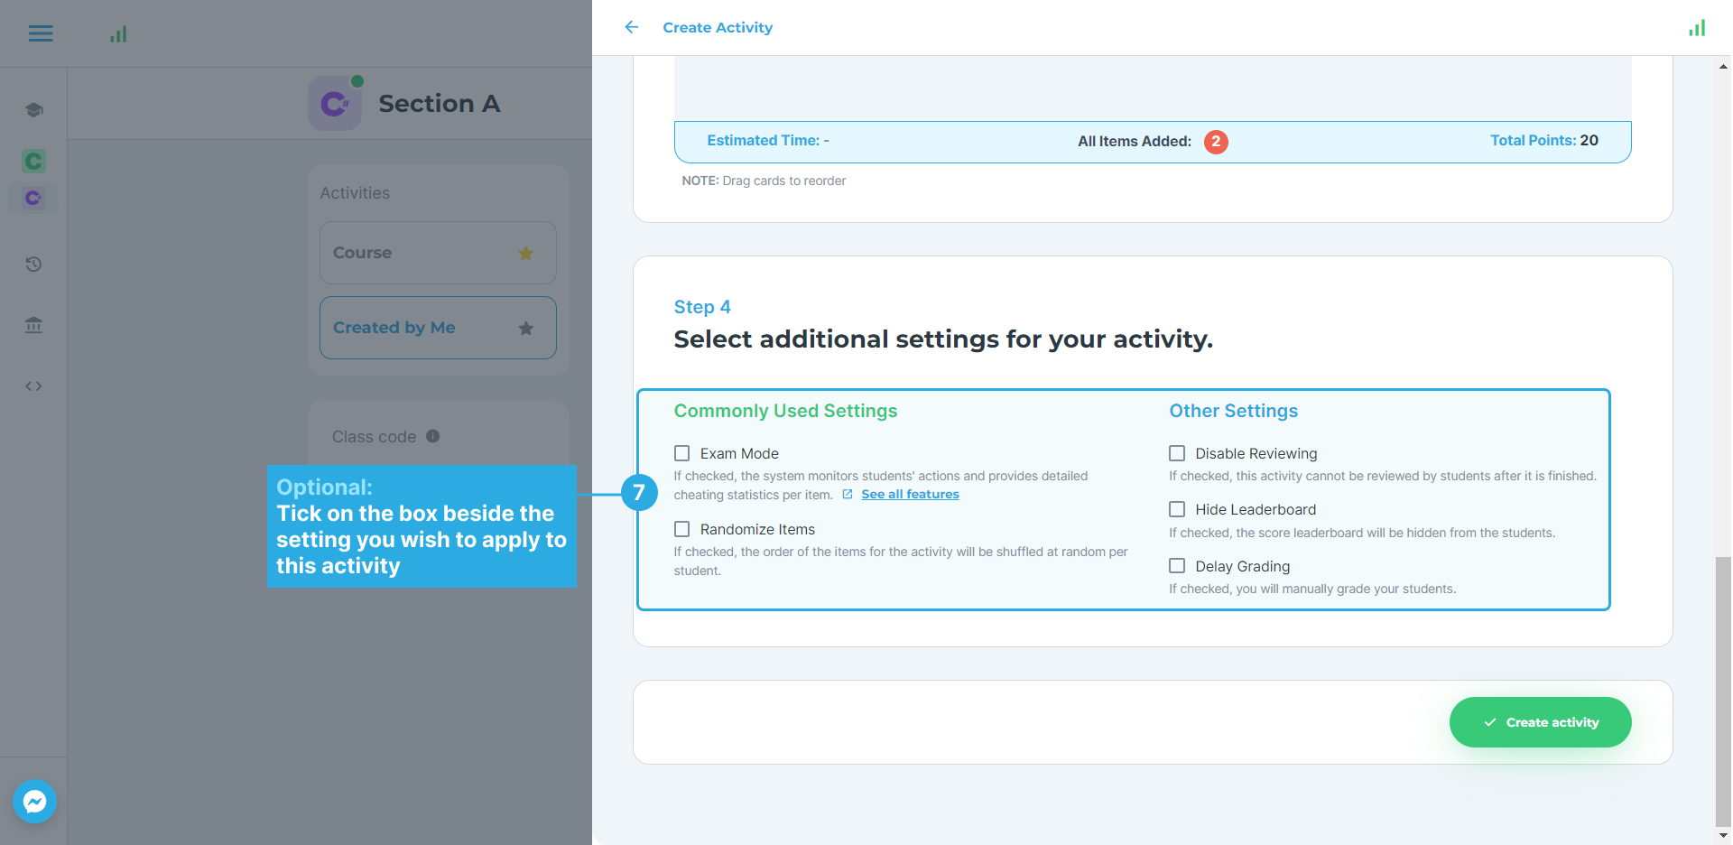Enable Hide Leaderboard checkbox
This screenshot has width=1733, height=845.
pyautogui.click(x=1177, y=509)
